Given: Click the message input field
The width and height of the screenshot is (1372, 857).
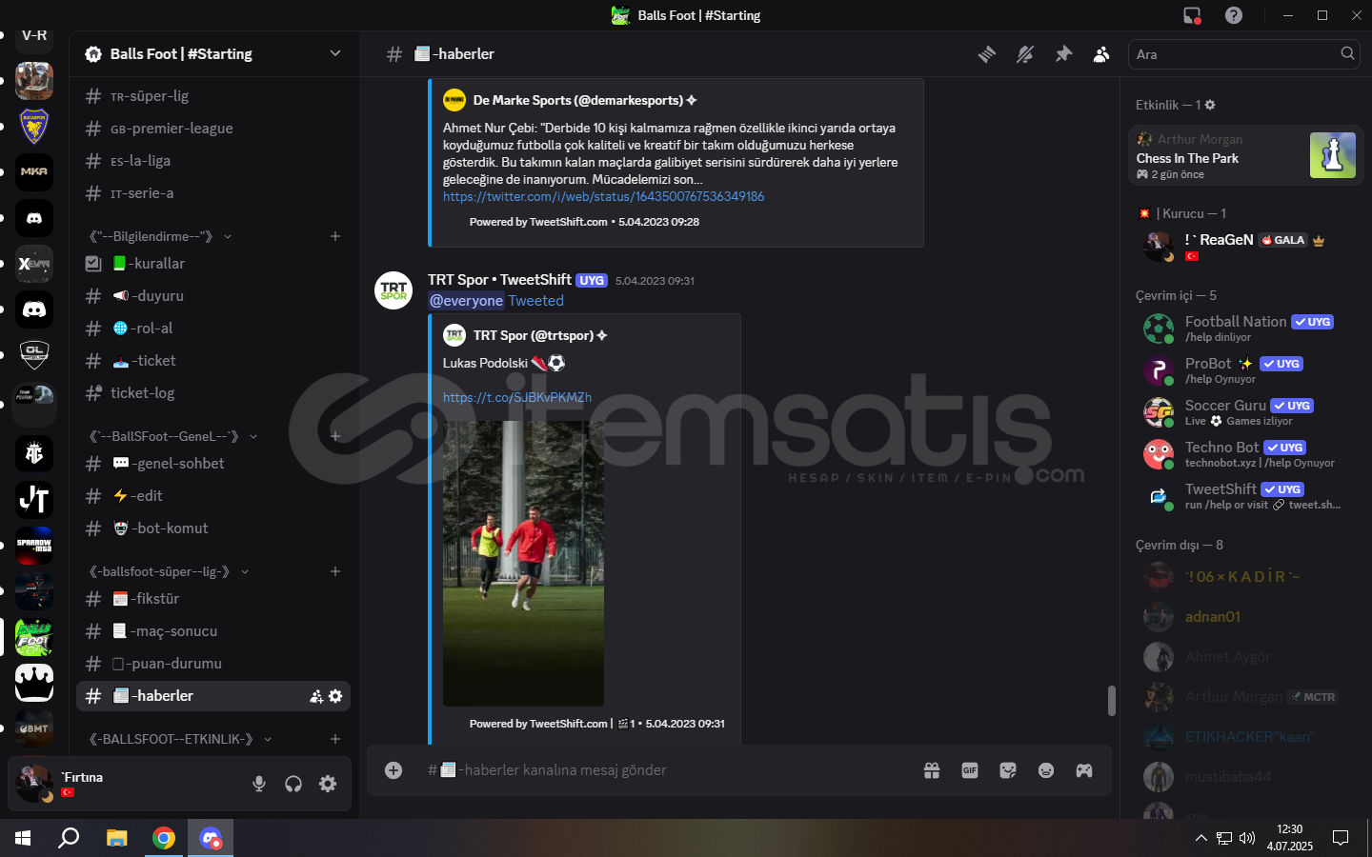Looking at the screenshot, I should pyautogui.click(x=667, y=770).
